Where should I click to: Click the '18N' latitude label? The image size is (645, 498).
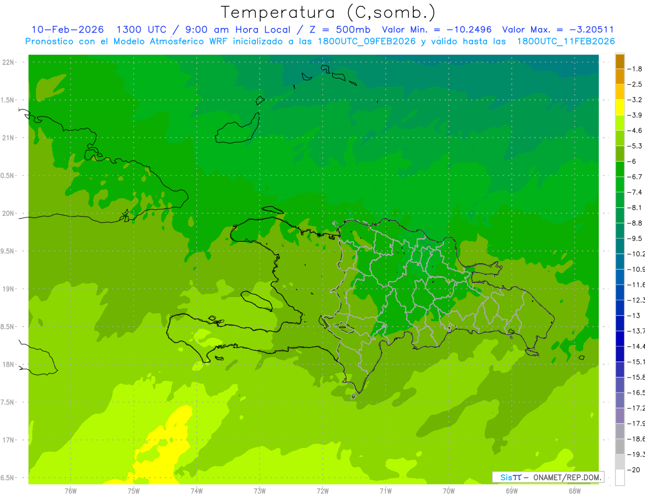pos(9,365)
